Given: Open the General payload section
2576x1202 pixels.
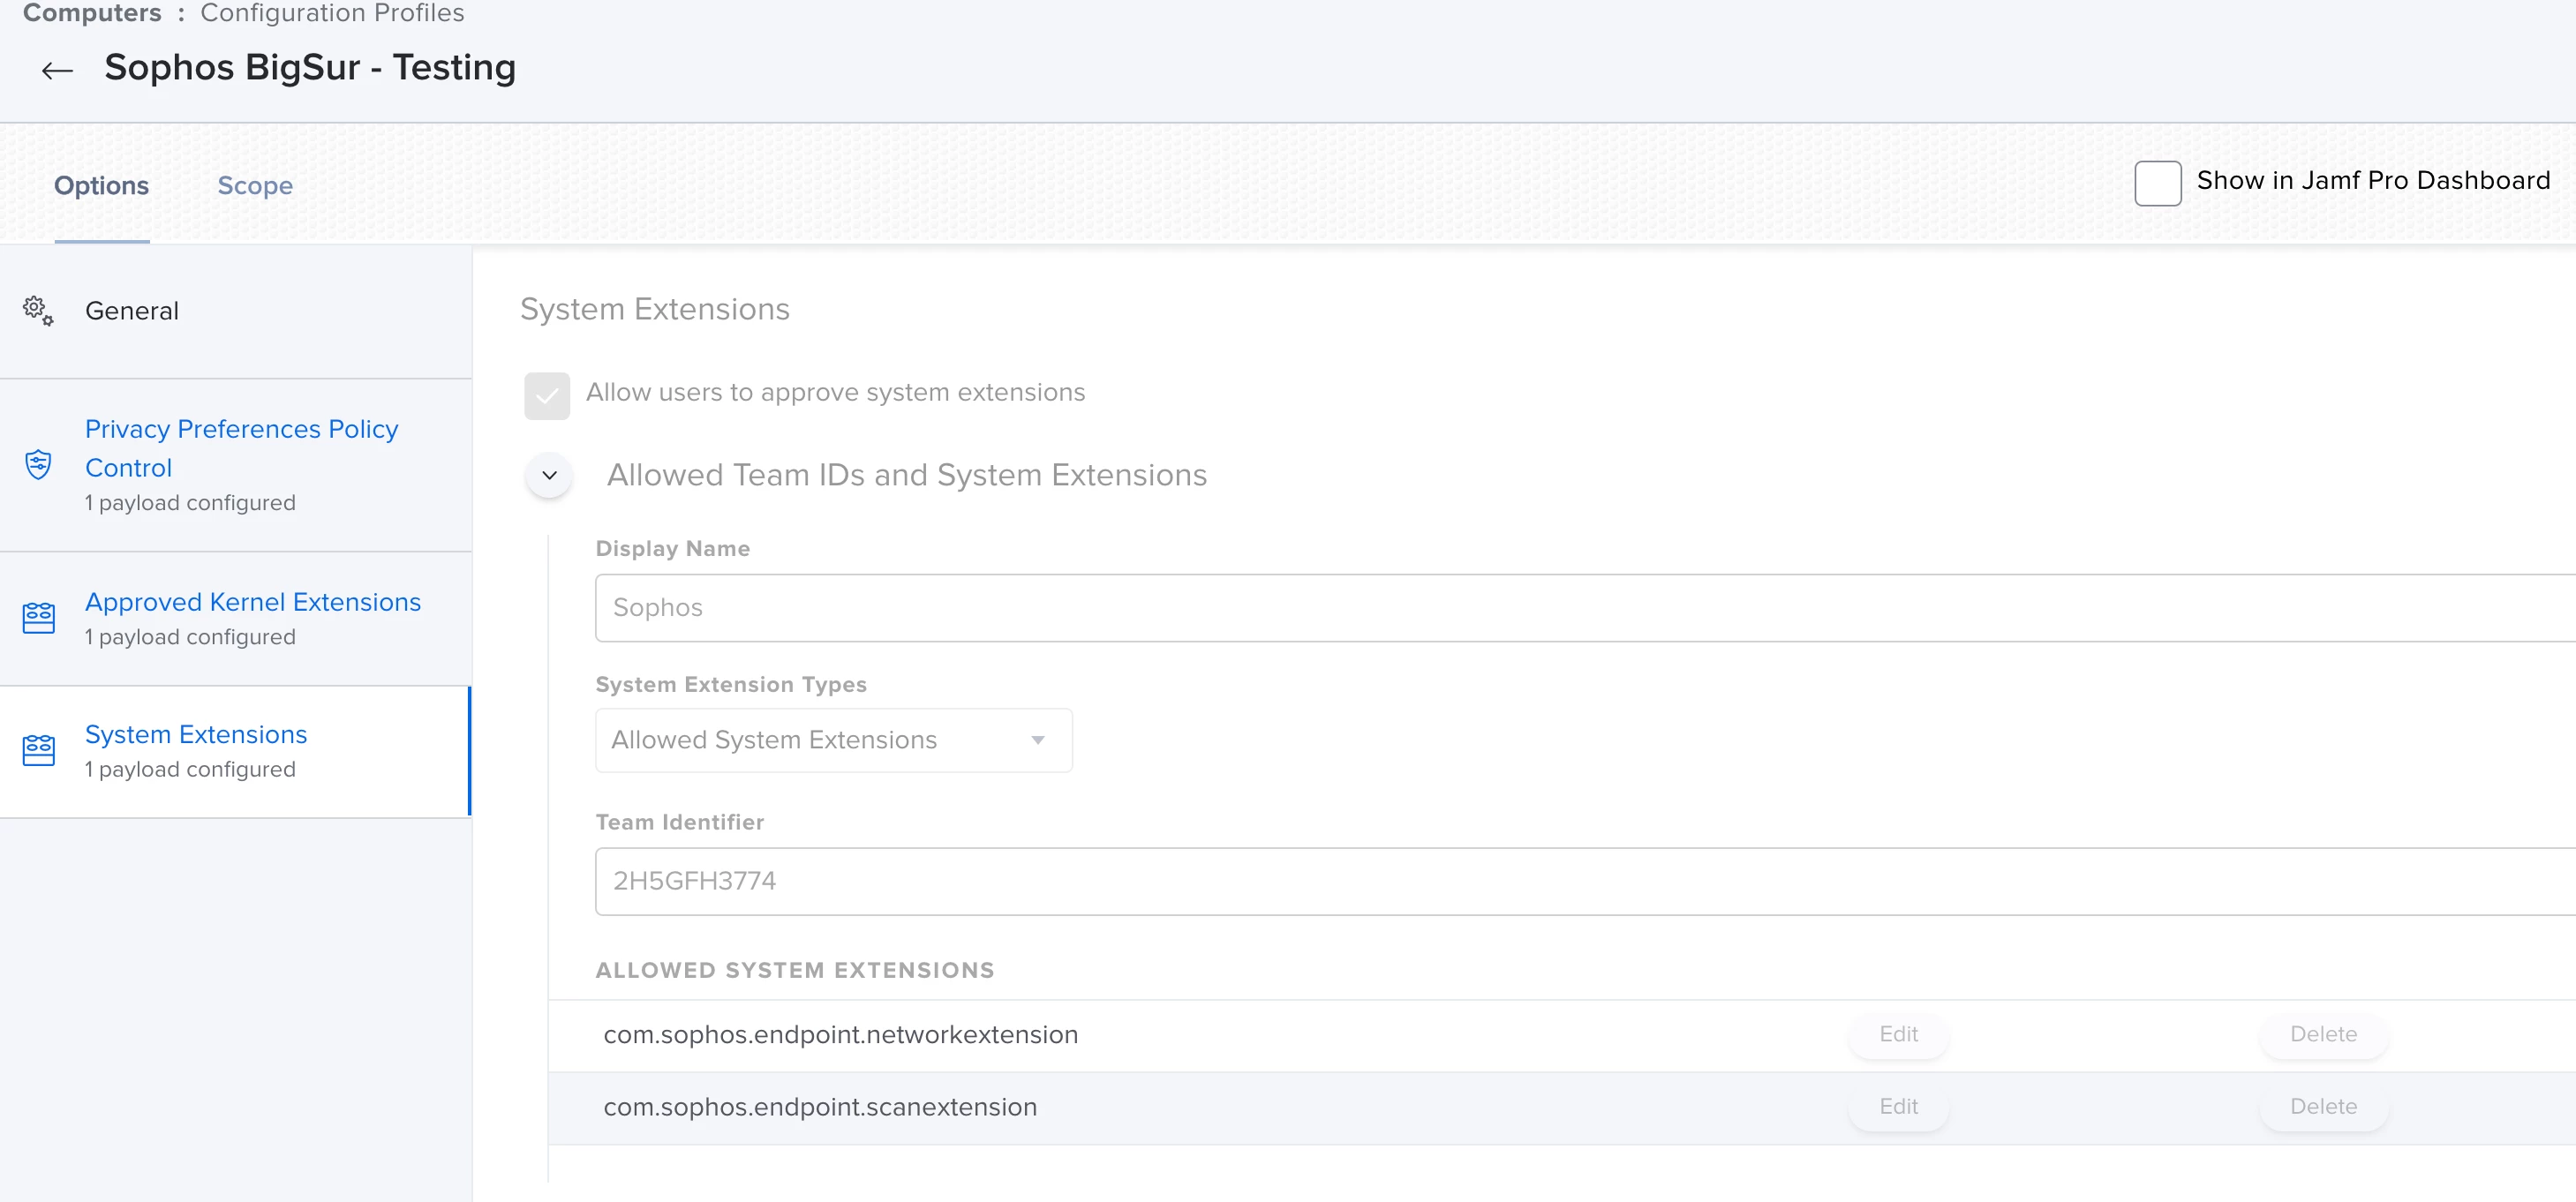Looking at the screenshot, I should tap(236, 311).
